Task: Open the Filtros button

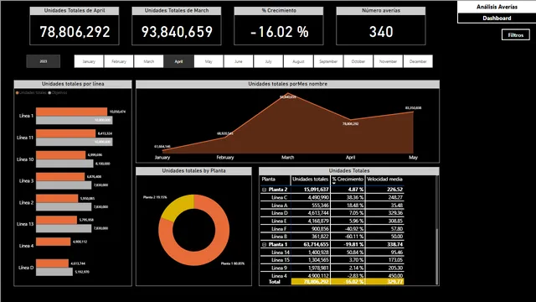Action: [x=516, y=35]
